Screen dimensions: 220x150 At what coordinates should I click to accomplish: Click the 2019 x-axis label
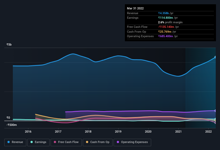(x=118, y=132)
